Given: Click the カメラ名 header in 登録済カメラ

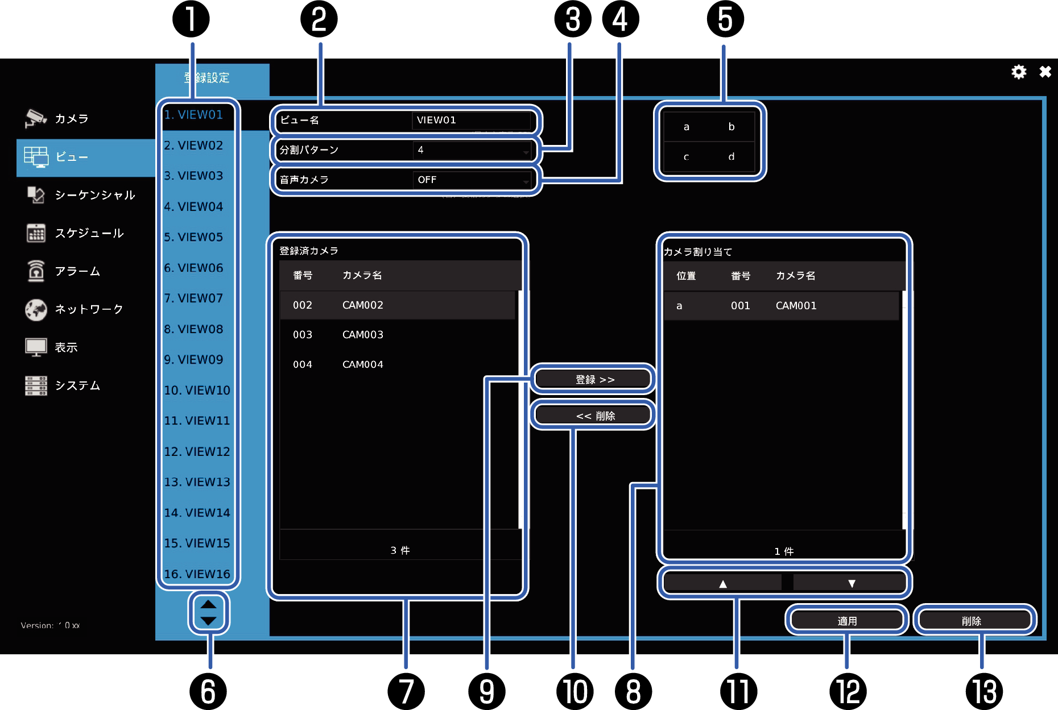Looking at the screenshot, I should [x=362, y=275].
